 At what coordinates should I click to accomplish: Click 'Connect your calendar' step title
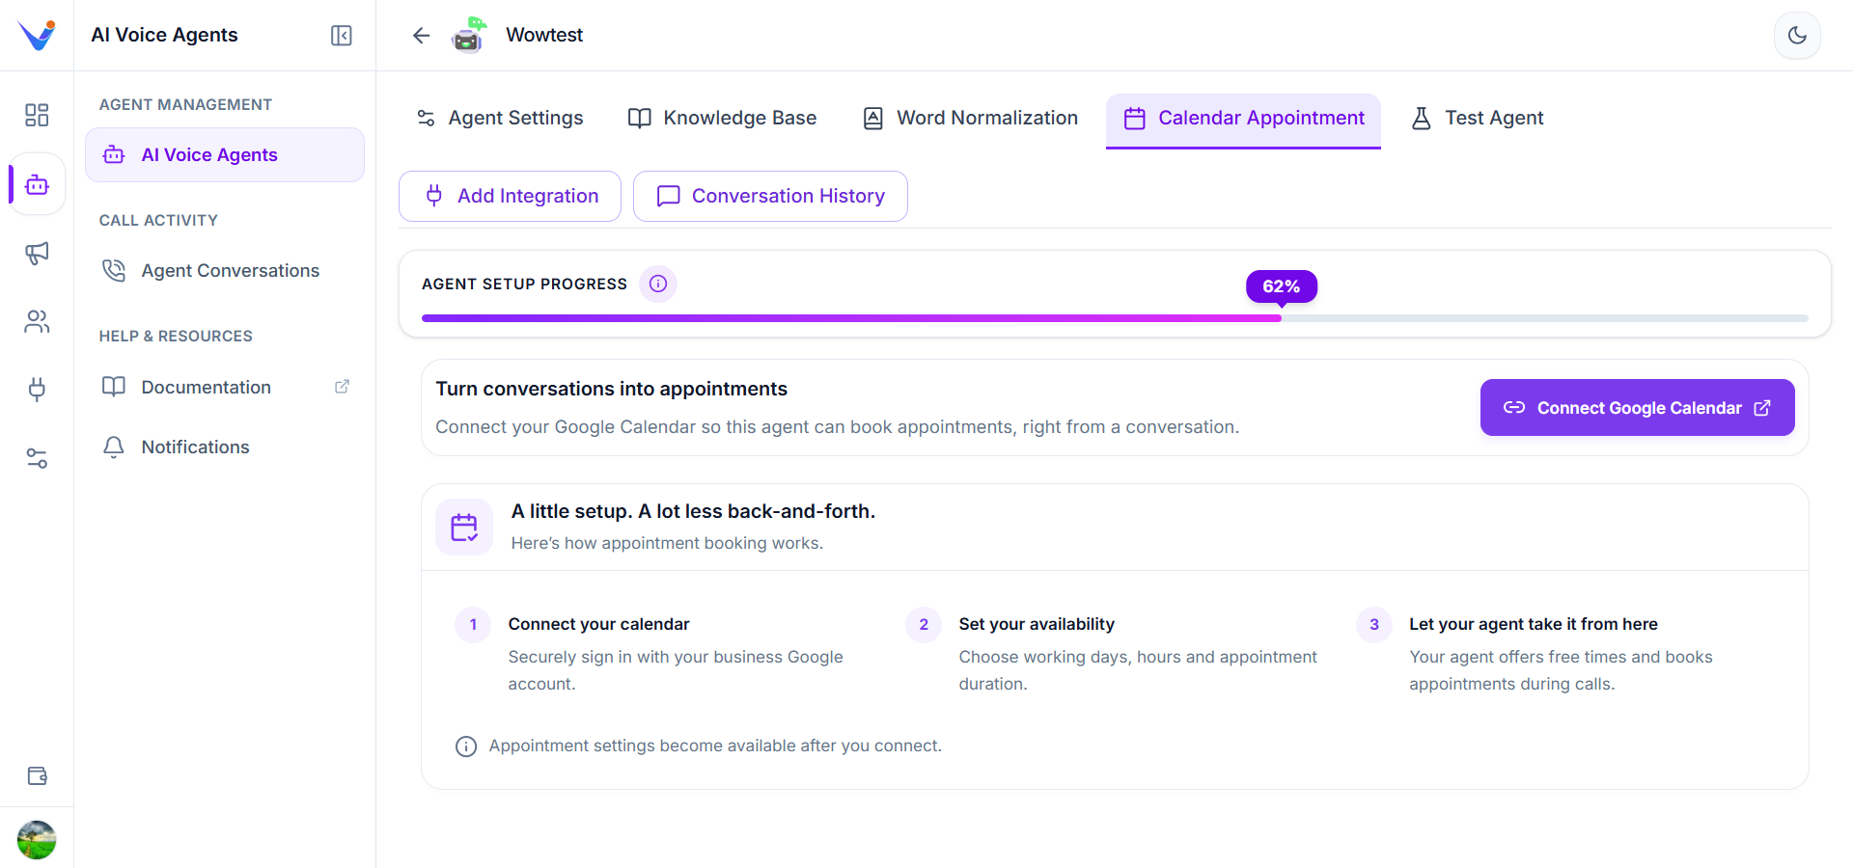coord(599,624)
